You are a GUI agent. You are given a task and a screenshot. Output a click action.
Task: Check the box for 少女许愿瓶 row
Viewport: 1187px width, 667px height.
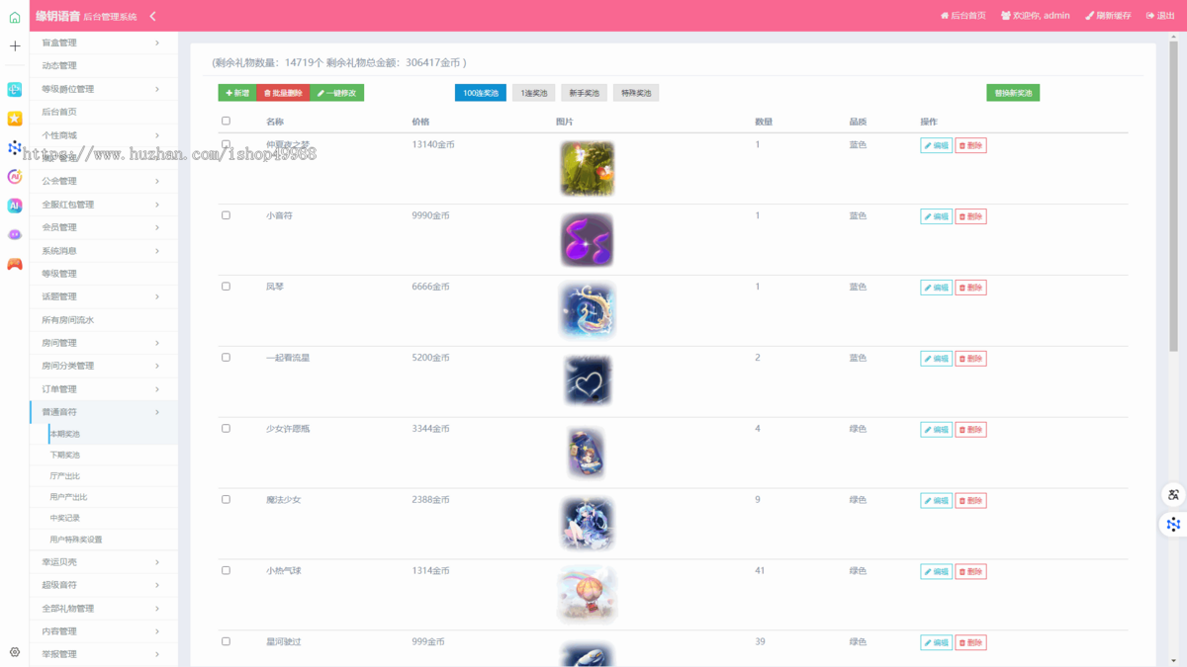[x=226, y=429]
